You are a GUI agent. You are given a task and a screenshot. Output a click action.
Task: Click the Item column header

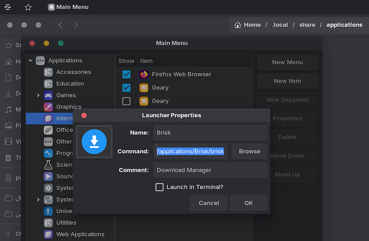pyautogui.click(x=195, y=61)
